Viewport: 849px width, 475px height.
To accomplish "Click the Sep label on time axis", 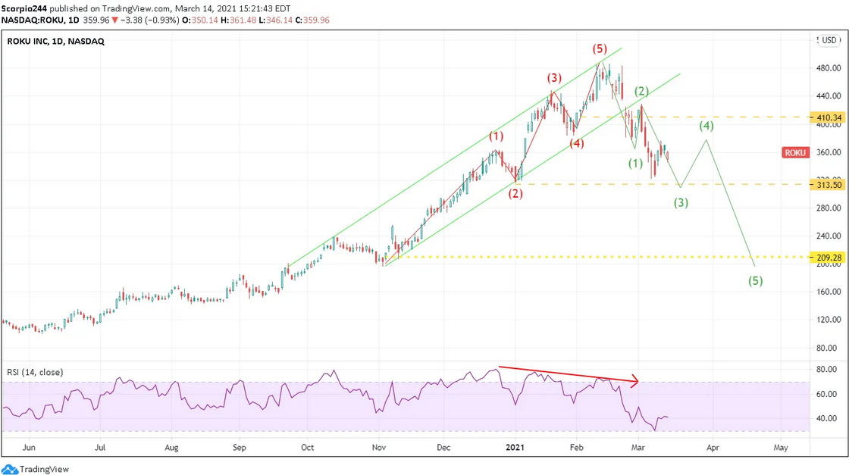I will tap(240, 448).
